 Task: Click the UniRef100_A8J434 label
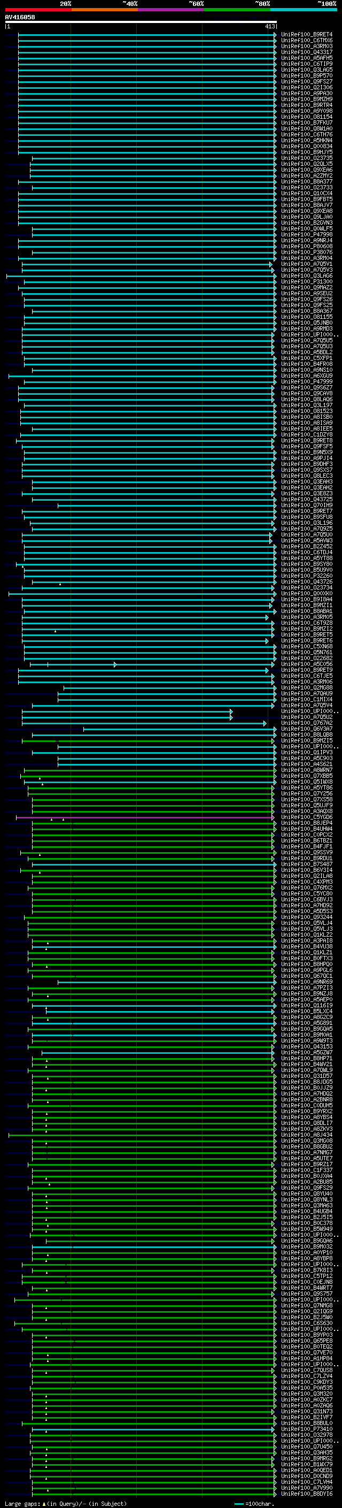(306, 1135)
